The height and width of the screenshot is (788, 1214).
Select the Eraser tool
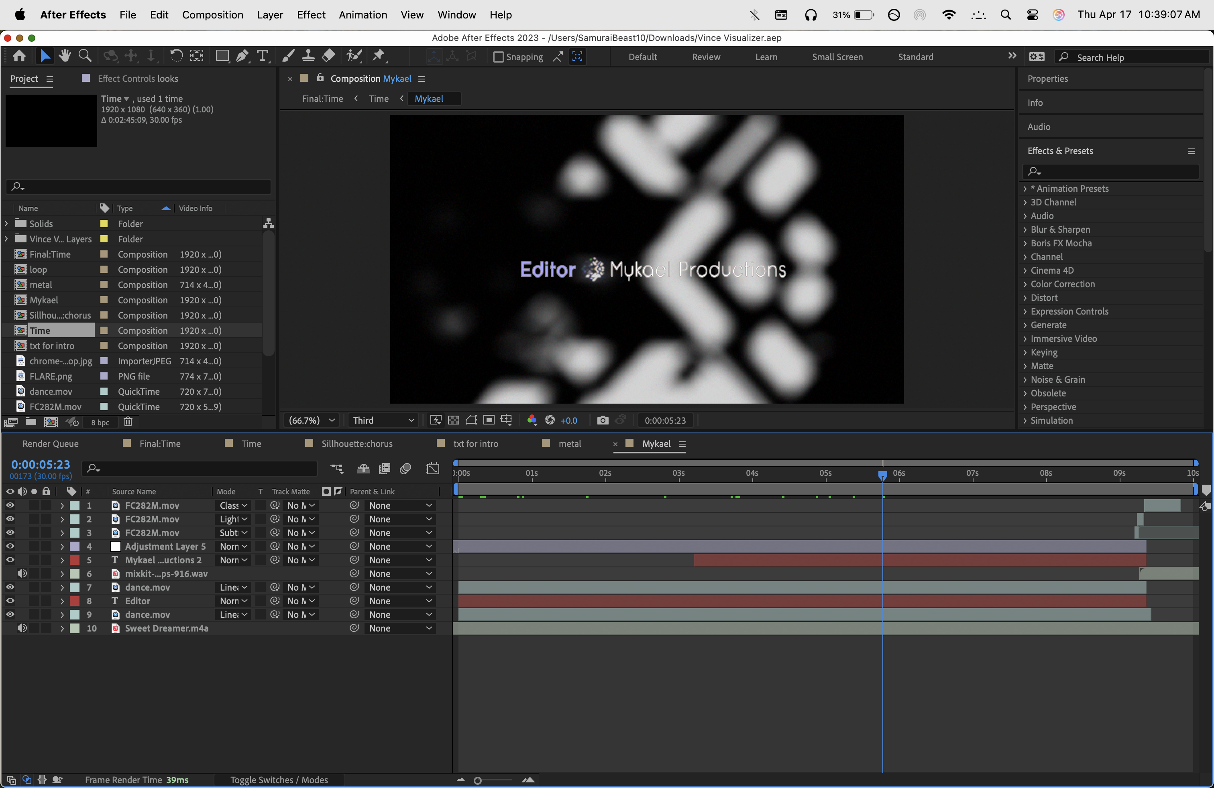(x=329, y=56)
